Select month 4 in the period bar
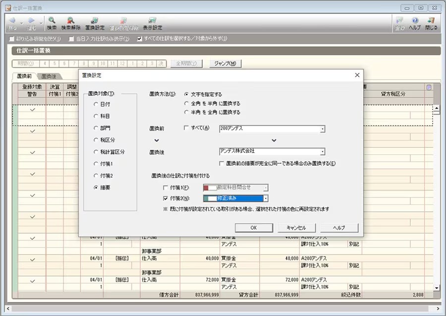This screenshot has height=316, width=446. tap(45, 63)
